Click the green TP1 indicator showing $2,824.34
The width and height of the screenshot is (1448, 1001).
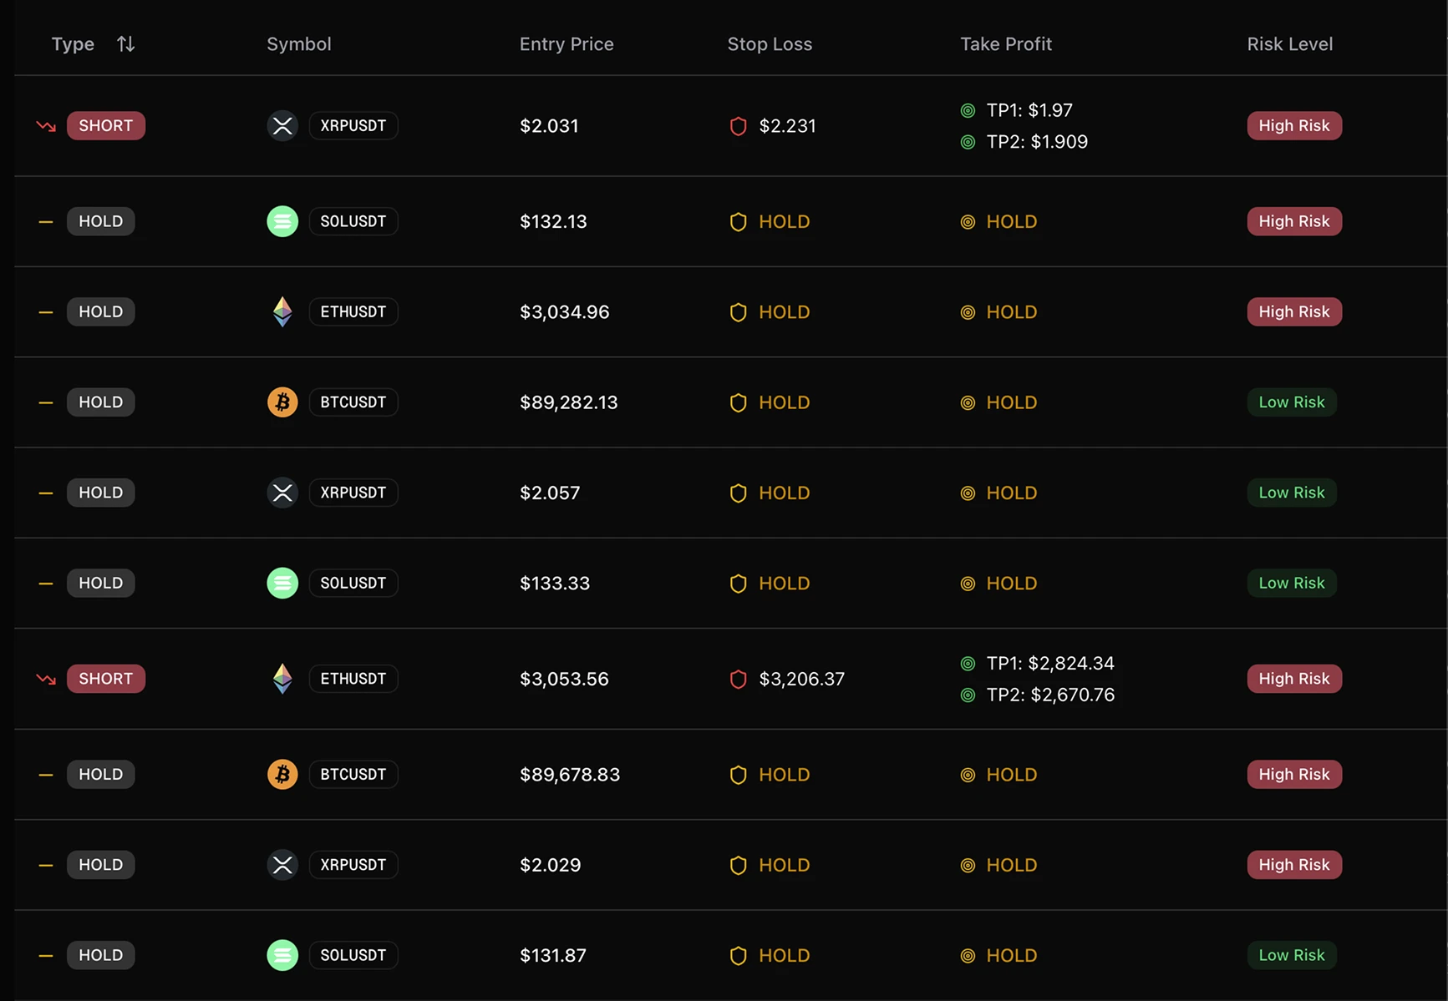(968, 663)
